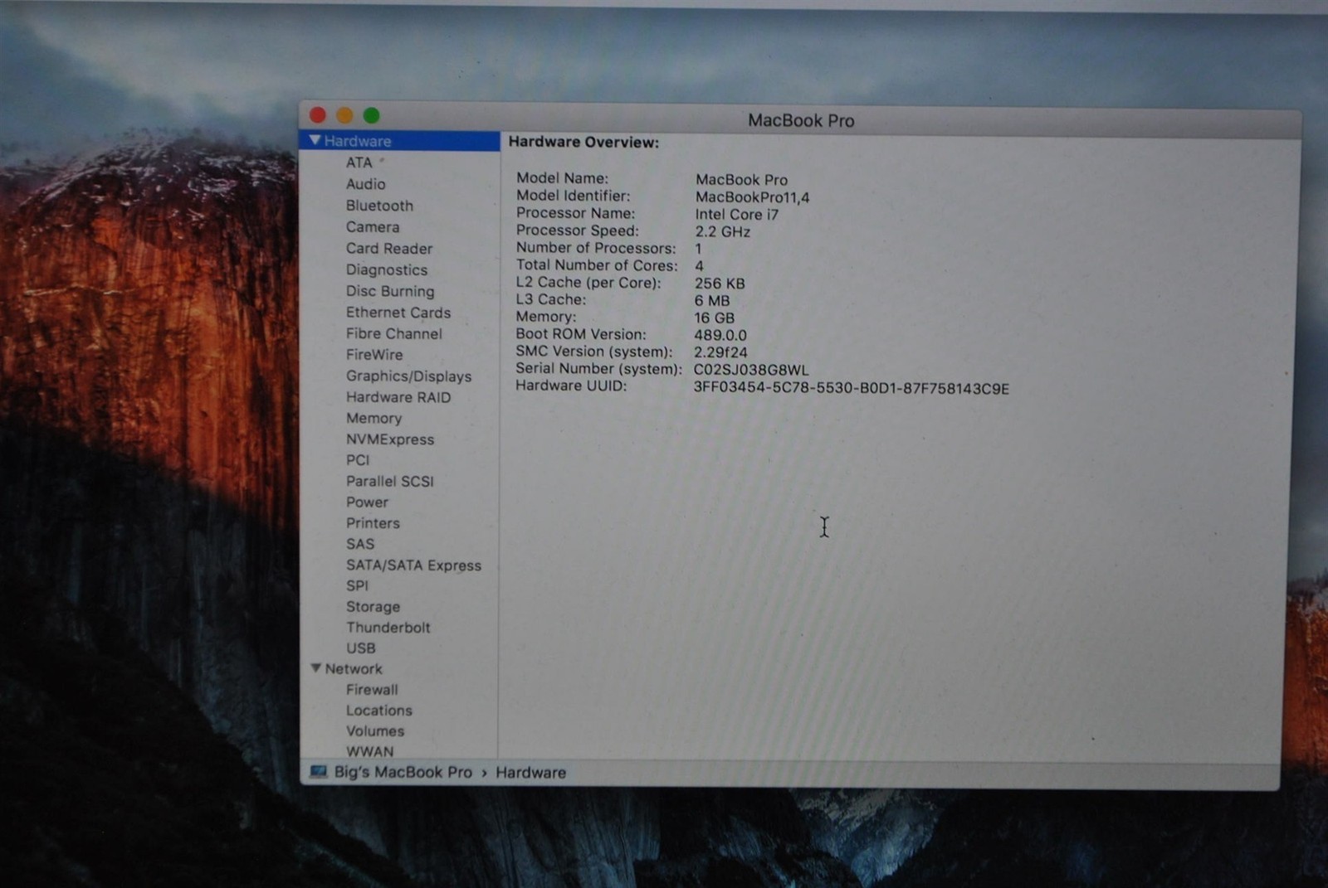Click the SMC version 2.29f24
The height and width of the screenshot is (888, 1328).
pos(720,352)
